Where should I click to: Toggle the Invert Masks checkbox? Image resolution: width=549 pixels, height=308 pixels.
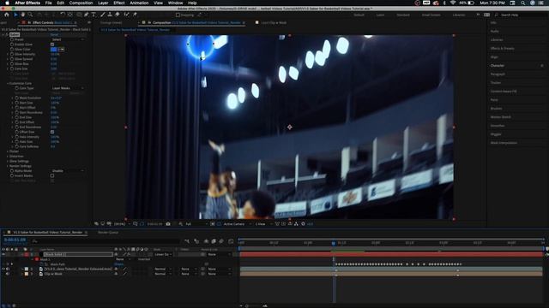point(52,175)
